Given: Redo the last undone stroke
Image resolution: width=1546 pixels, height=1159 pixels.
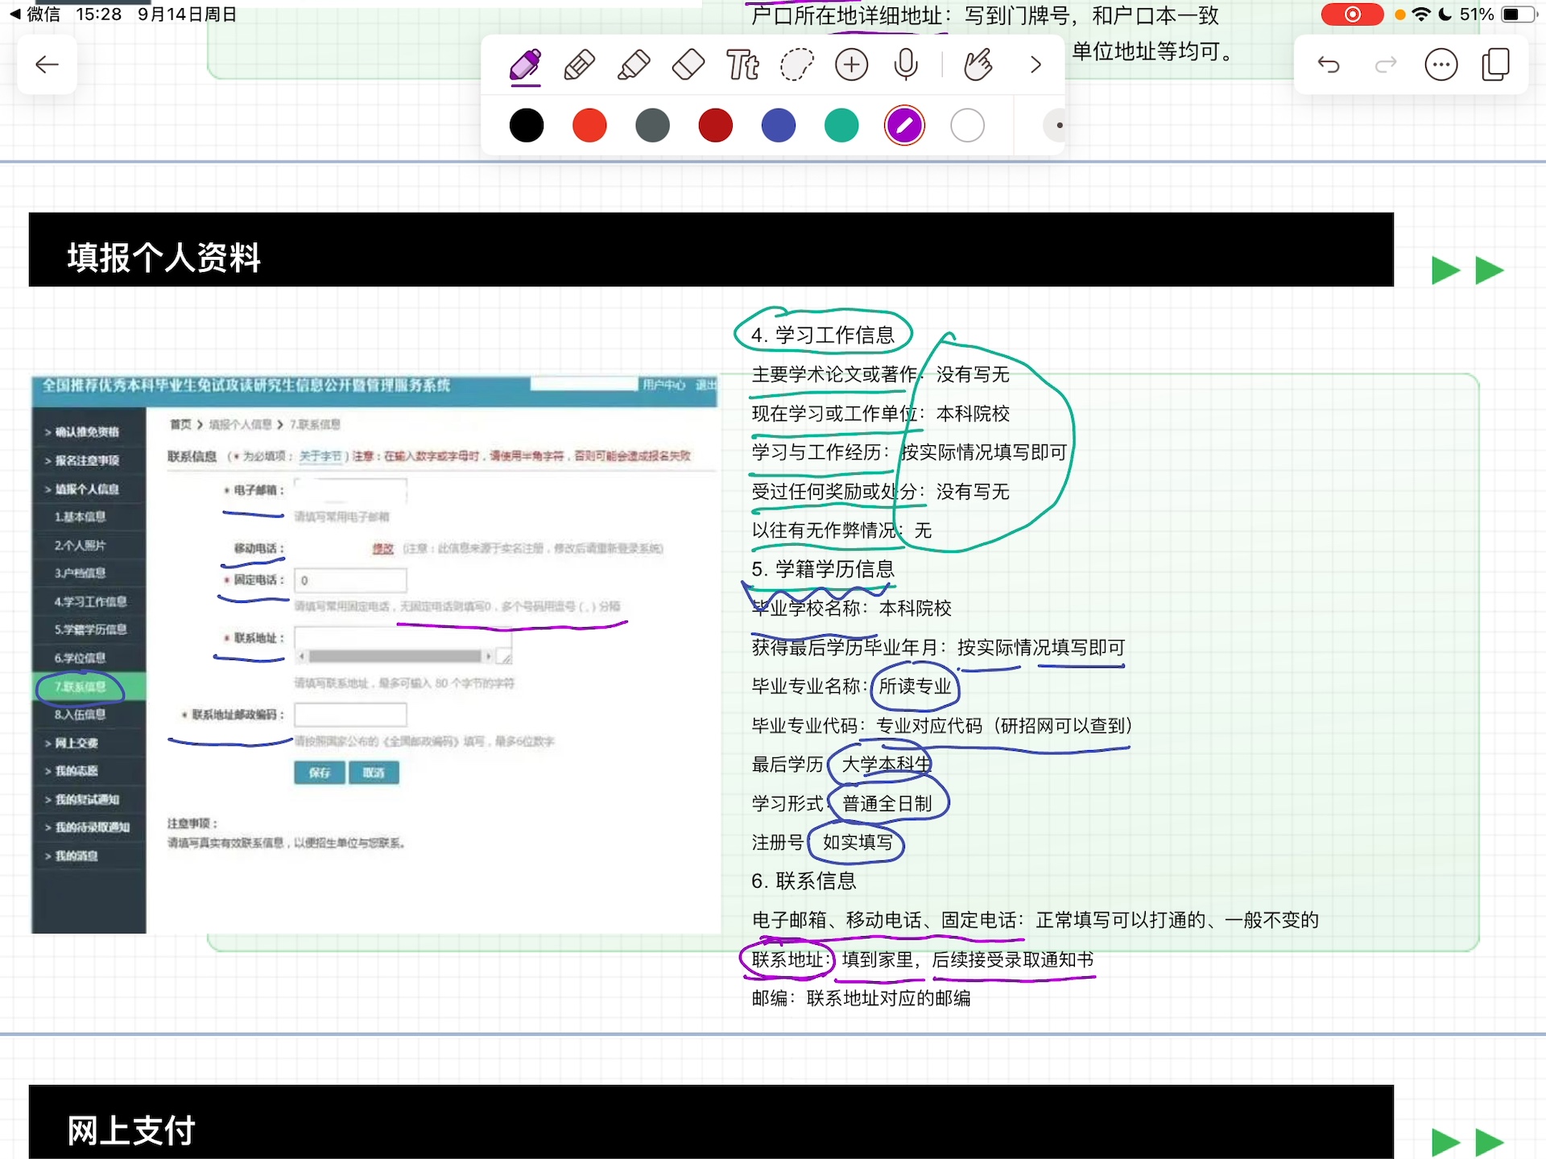Looking at the screenshot, I should (x=1385, y=64).
